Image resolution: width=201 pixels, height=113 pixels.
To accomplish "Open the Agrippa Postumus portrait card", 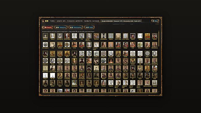I will 89,36.
